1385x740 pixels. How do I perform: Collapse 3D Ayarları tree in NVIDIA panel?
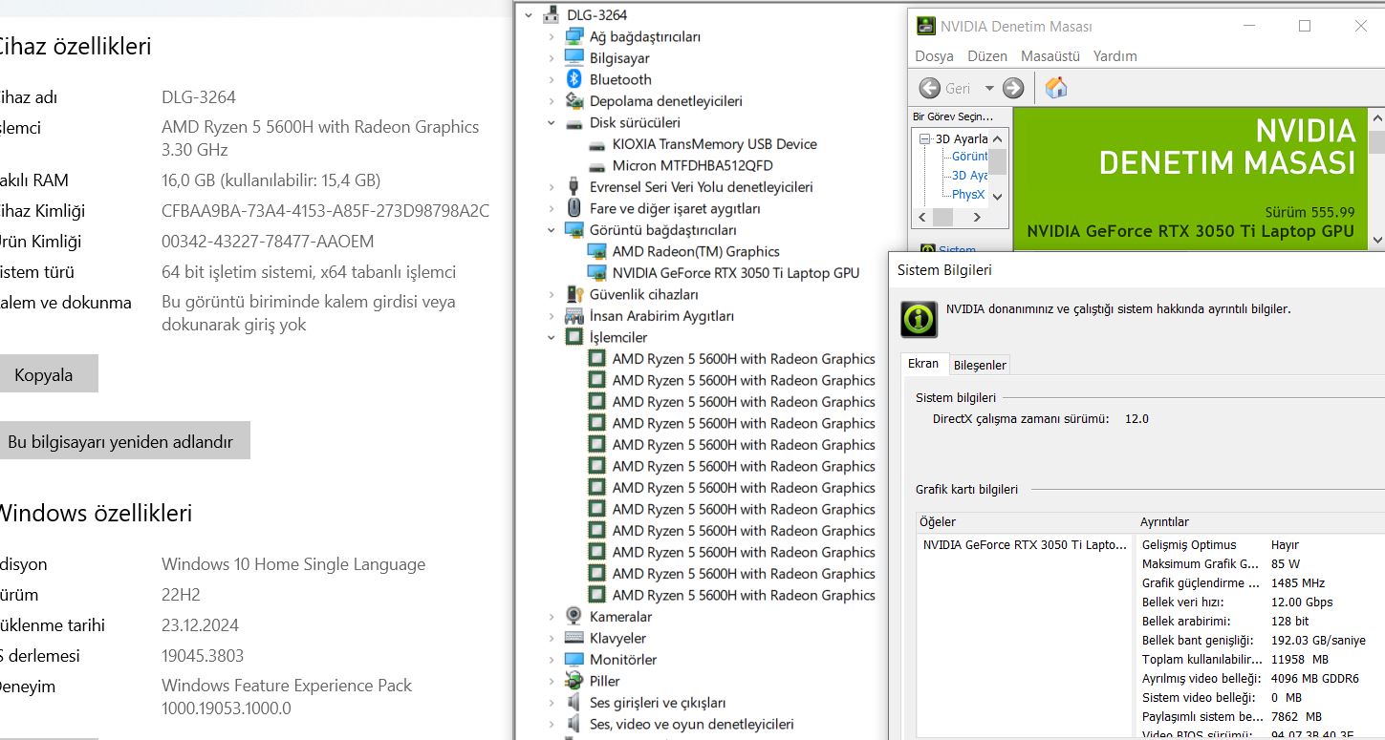coord(924,138)
